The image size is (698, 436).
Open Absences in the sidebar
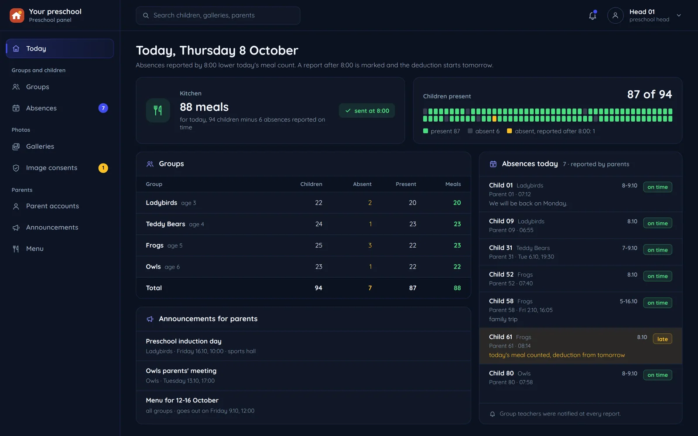point(60,108)
